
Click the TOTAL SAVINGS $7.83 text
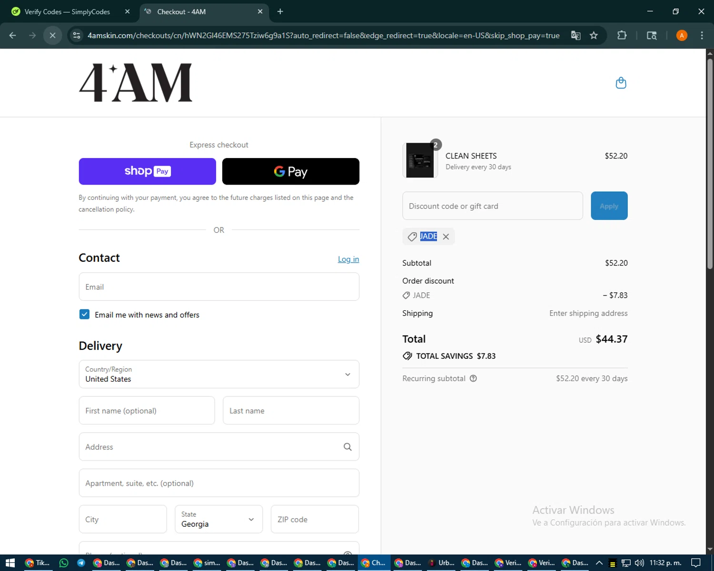tap(456, 356)
